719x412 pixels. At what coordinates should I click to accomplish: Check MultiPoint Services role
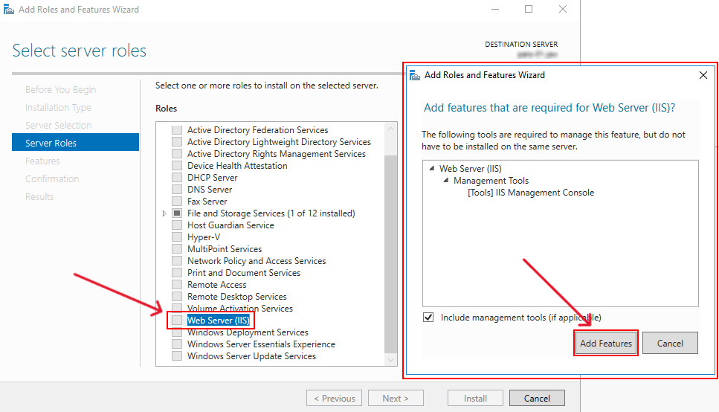(177, 249)
